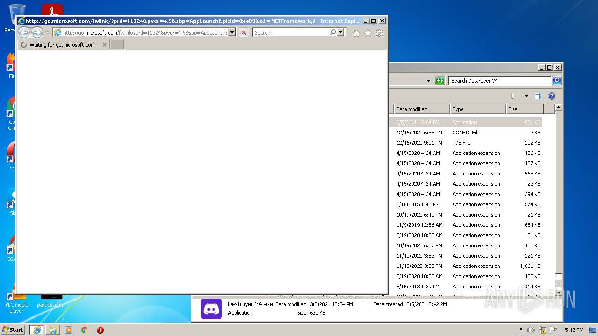The height and width of the screenshot is (336, 598).
Task: Click the network tray icon
Action: coord(542,330)
